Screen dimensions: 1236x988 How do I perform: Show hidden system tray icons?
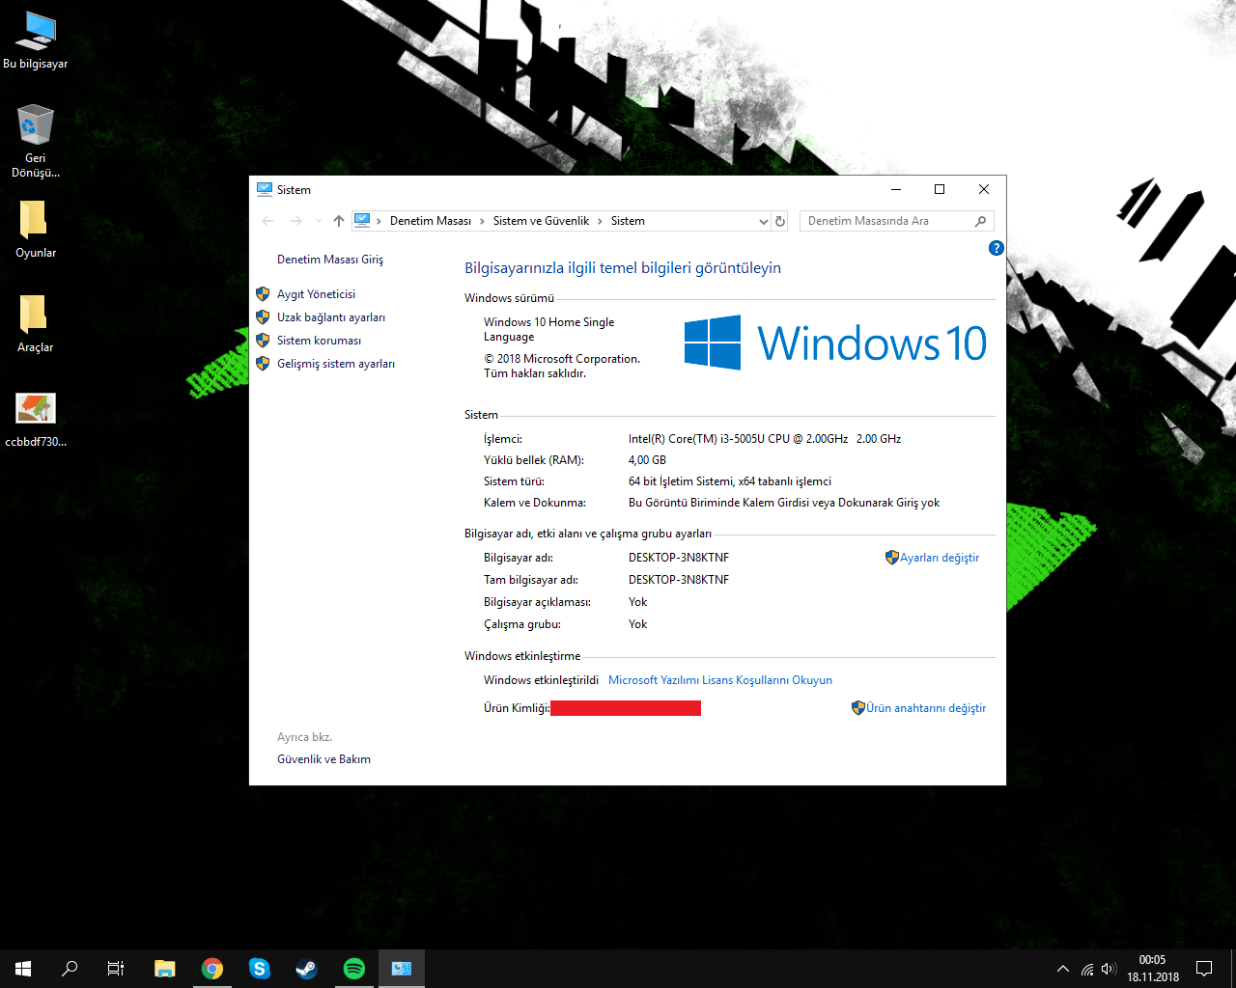[1063, 969]
